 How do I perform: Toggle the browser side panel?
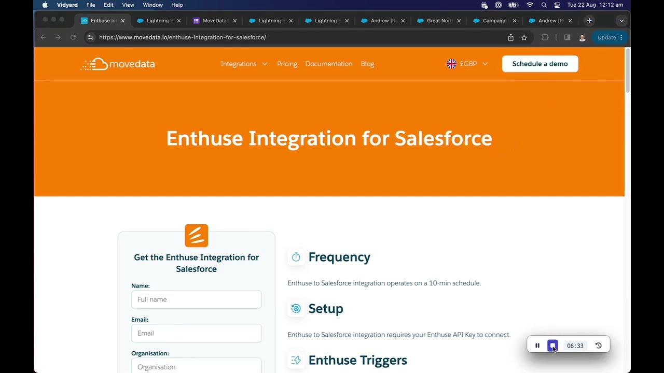point(567,37)
